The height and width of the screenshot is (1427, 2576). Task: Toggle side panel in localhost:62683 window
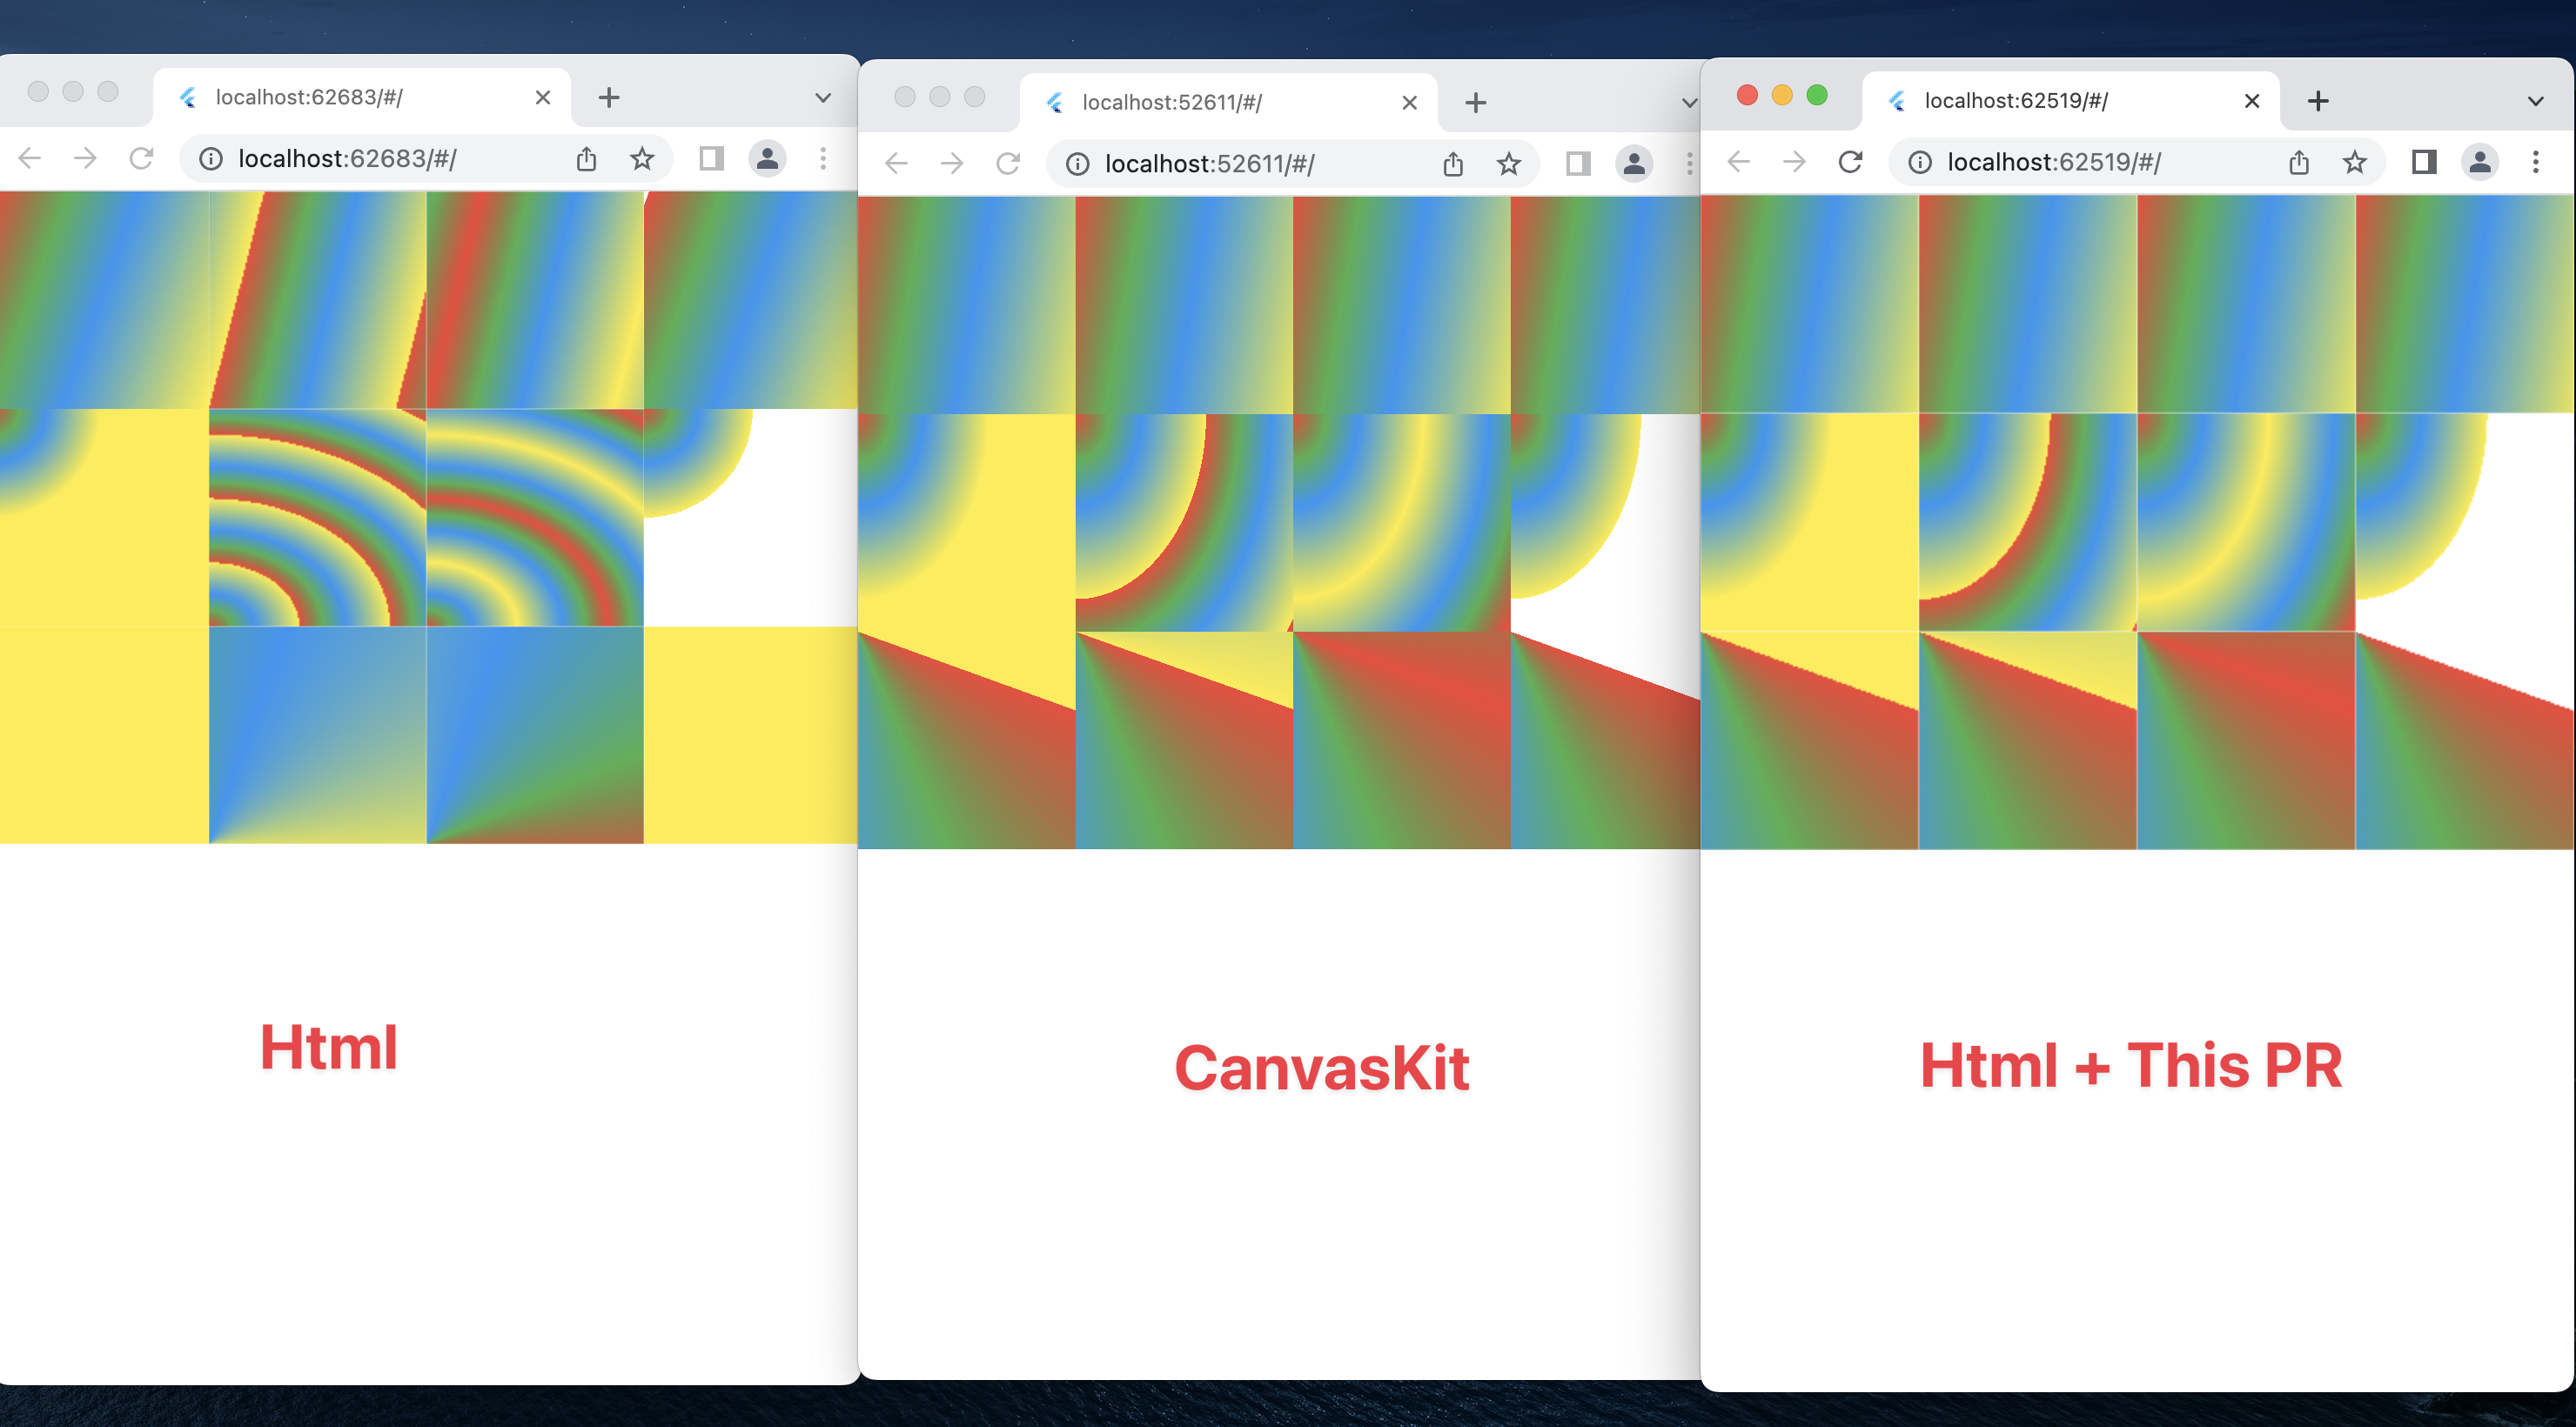[x=711, y=159]
